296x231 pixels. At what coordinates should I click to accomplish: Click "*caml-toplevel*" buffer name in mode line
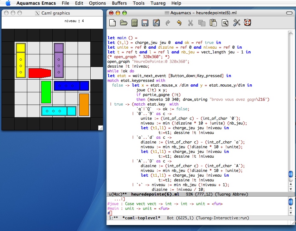(141, 218)
